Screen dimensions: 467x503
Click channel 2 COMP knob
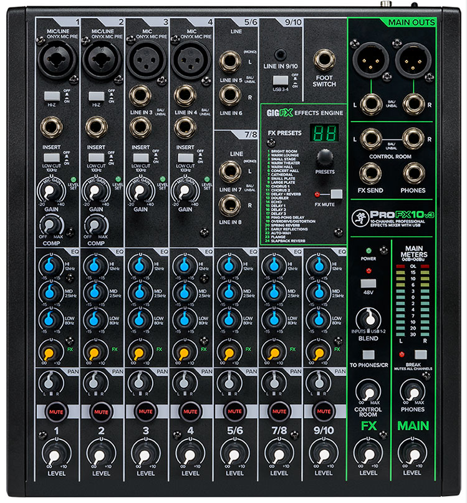[x=95, y=226]
